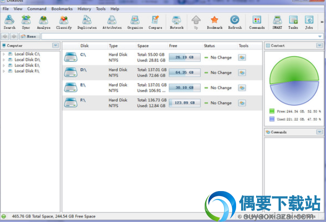Open tools button for F:\ drive
This screenshot has height=222, width=326.
(x=242, y=103)
